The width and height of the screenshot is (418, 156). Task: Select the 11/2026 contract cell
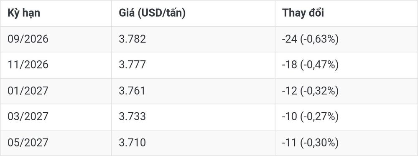28,65
